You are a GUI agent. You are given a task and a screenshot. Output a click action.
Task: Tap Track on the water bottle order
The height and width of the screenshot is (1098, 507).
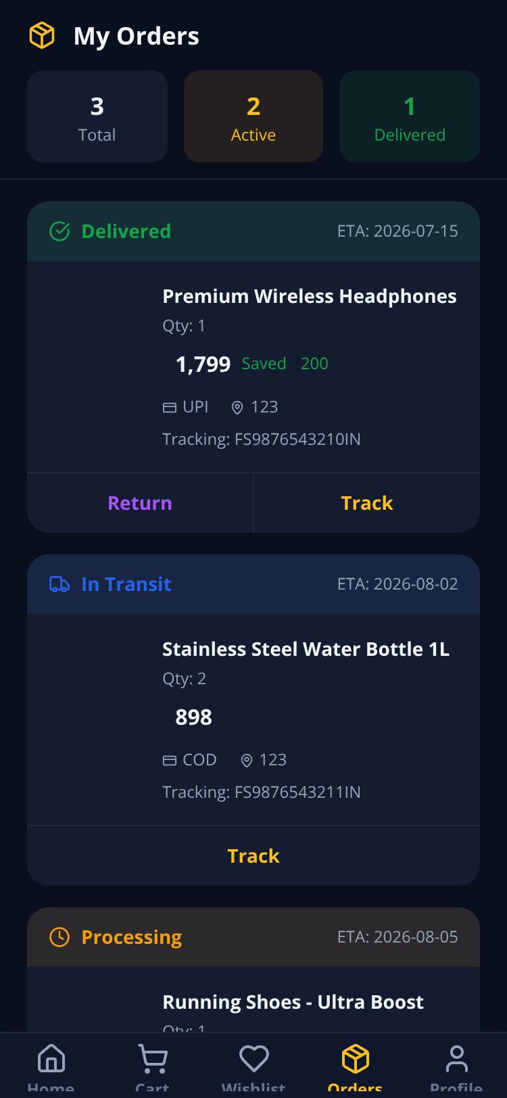(254, 856)
